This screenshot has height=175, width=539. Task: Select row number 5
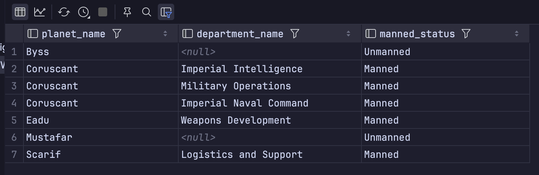coord(14,120)
